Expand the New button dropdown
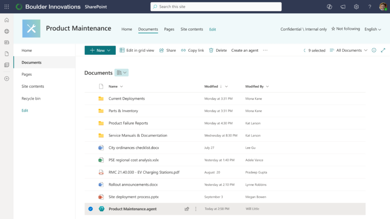Screen dimensions: 390x219 tap(109, 50)
